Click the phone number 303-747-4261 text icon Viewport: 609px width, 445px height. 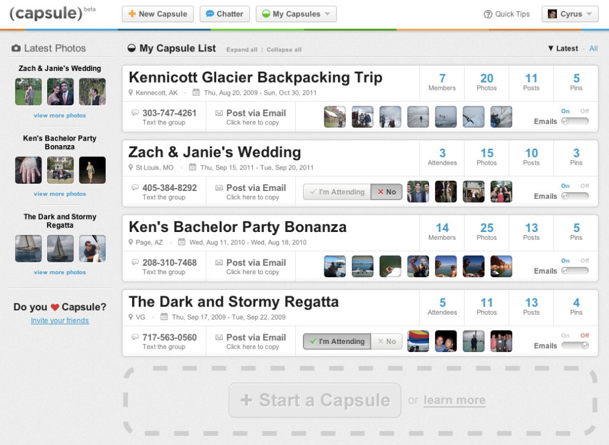click(135, 113)
